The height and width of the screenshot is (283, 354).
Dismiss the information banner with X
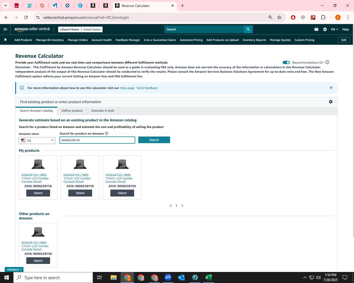(x=331, y=88)
